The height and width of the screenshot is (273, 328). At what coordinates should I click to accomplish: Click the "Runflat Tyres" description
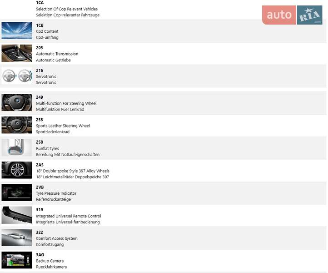(x=47, y=148)
